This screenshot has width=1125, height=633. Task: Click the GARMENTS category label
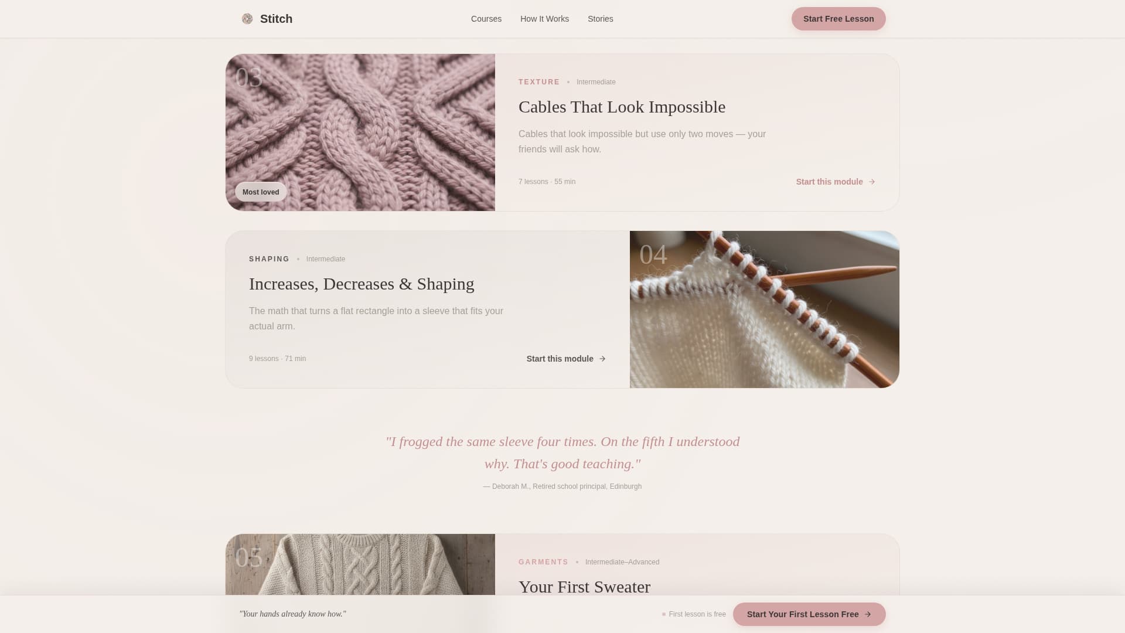coord(543,562)
